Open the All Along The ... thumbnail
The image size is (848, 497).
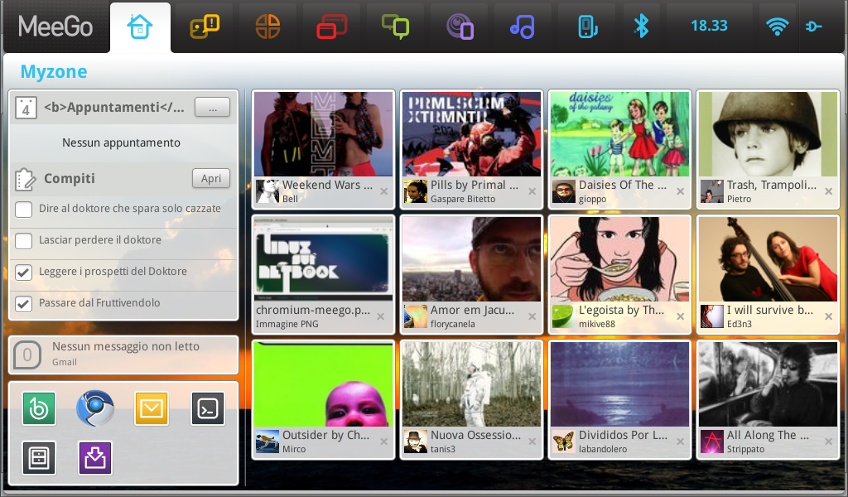pos(768,384)
